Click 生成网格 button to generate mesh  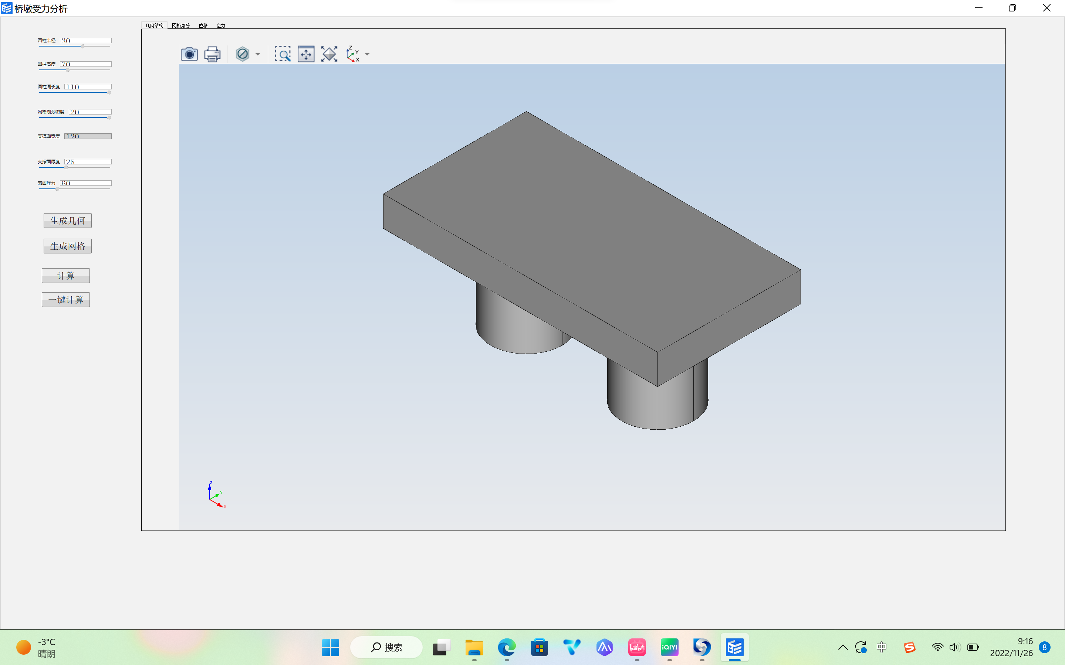point(67,245)
